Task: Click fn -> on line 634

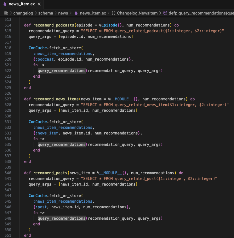Action: point(39,139)
